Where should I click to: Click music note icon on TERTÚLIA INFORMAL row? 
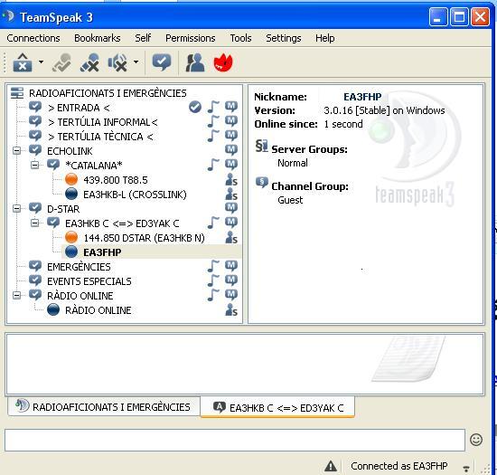point(213,121)
